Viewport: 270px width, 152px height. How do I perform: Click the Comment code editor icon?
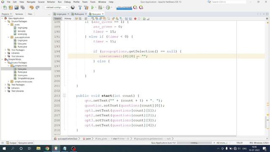[144, 19]
